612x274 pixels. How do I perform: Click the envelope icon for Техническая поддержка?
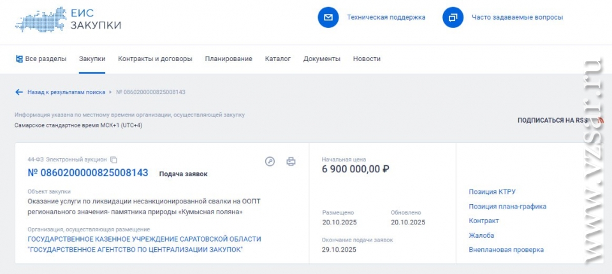(328, 17)
